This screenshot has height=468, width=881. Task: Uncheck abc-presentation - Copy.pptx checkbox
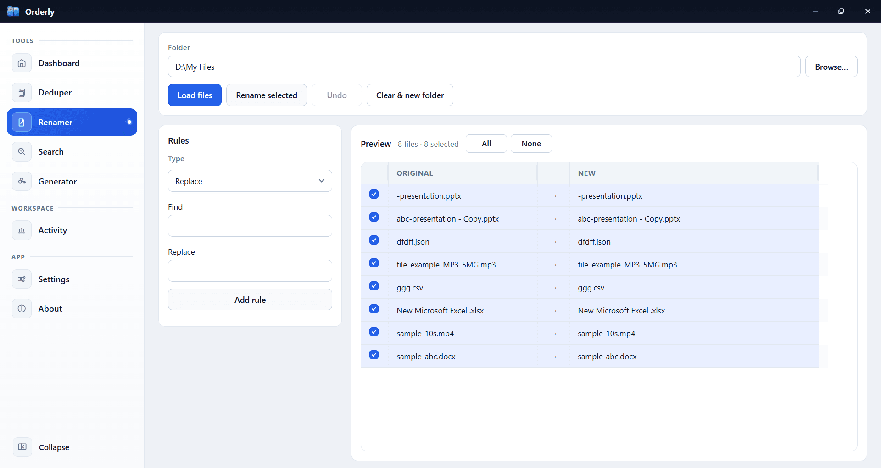coord(374,217)
